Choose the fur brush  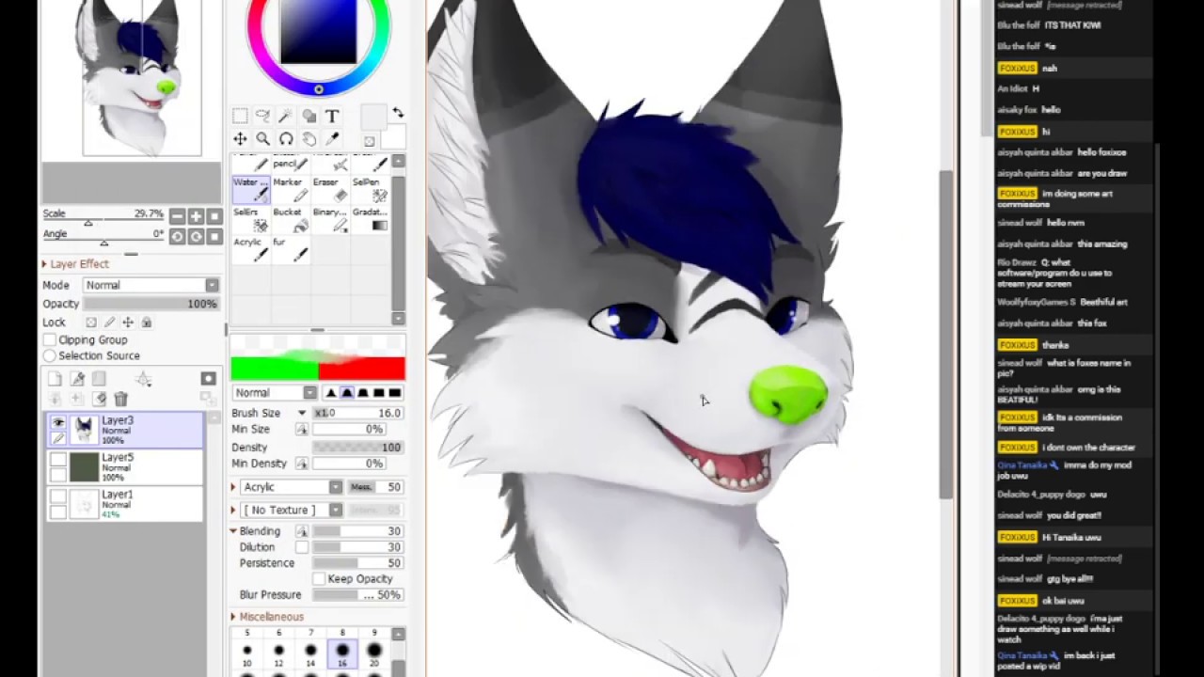pos(291,249)
